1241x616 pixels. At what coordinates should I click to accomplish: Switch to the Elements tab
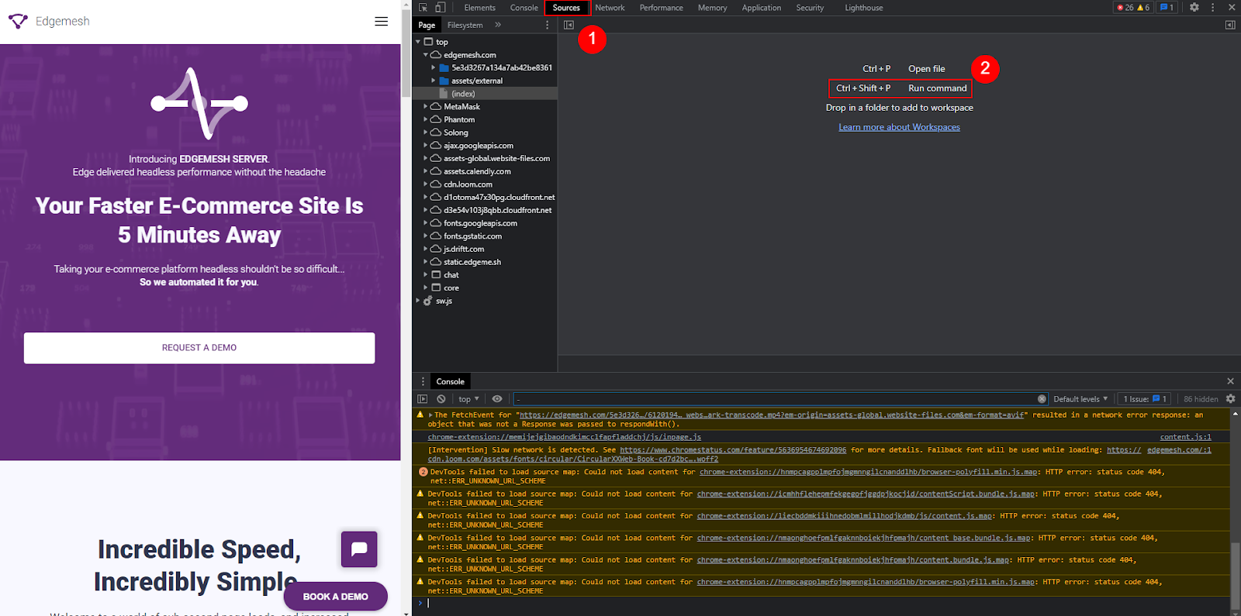tap(479, 8)
